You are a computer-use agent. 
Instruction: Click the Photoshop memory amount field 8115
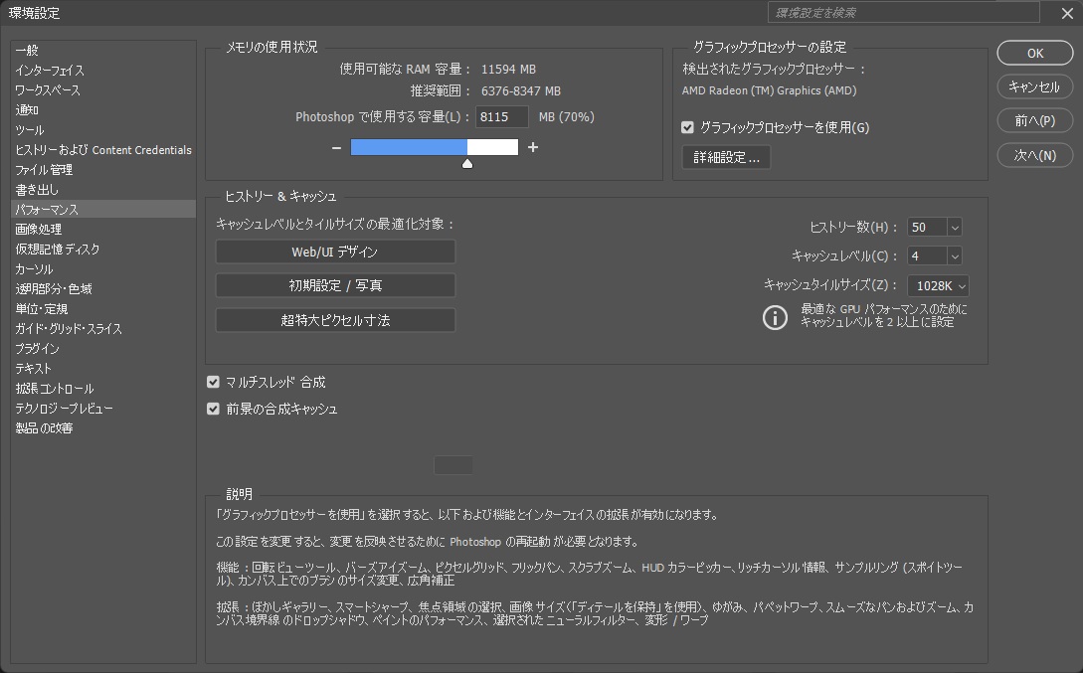[x=502, y=116]
